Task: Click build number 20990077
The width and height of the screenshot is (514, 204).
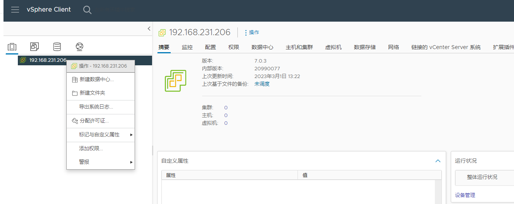Action: tap(267, 68)
